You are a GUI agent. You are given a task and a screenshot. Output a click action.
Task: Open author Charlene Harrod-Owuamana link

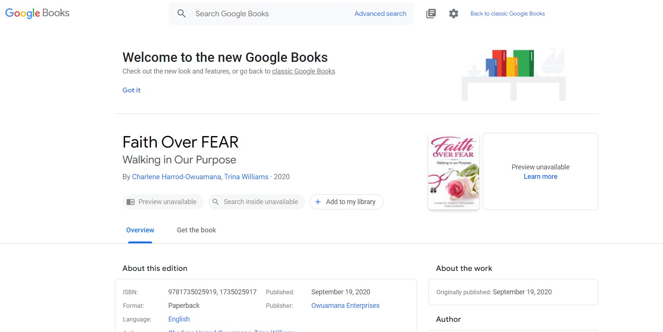pos(176,177)
